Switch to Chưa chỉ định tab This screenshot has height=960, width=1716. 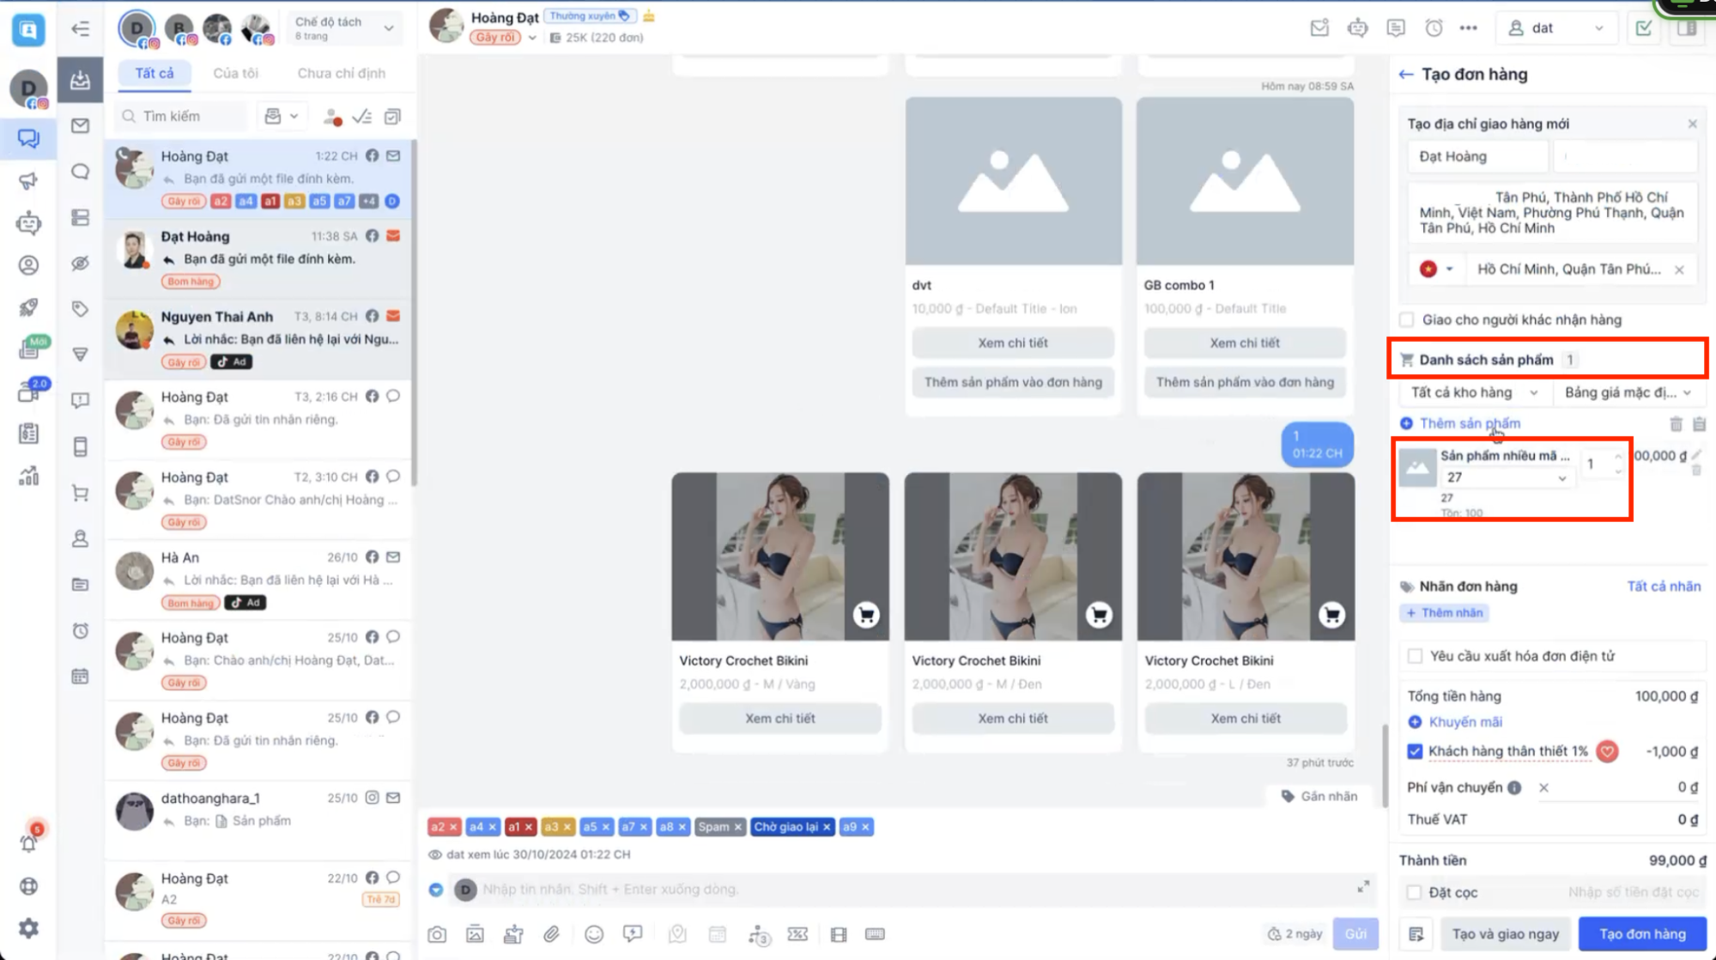click(341, 73)
